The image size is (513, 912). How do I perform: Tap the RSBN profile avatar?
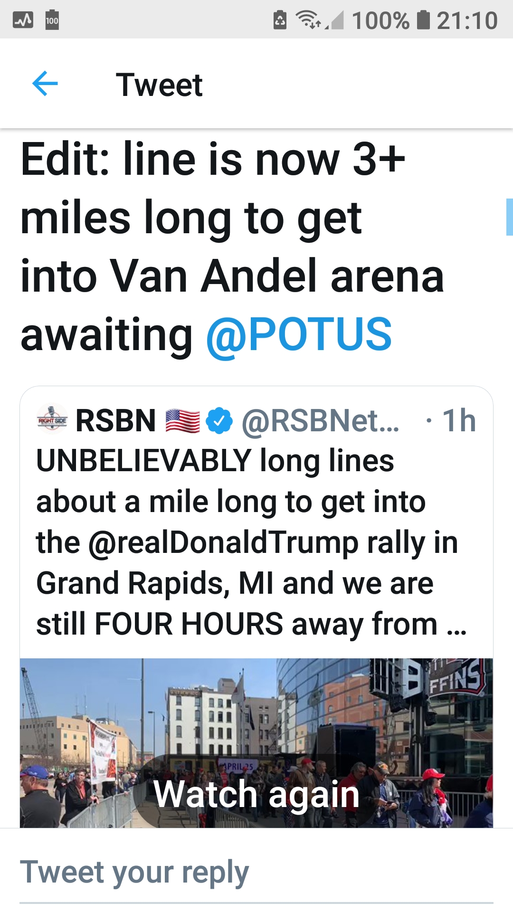(52, 419)
